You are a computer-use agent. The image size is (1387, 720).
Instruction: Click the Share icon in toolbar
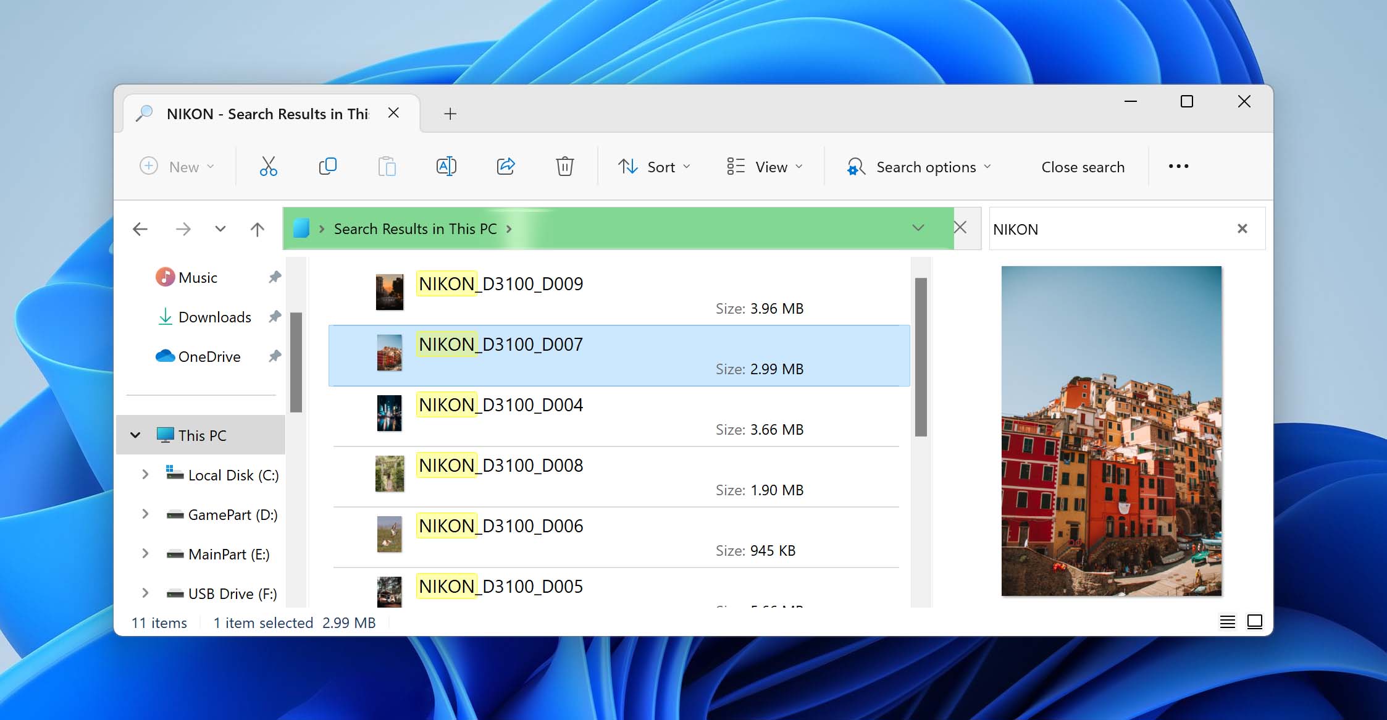click(x=506, y=167)
